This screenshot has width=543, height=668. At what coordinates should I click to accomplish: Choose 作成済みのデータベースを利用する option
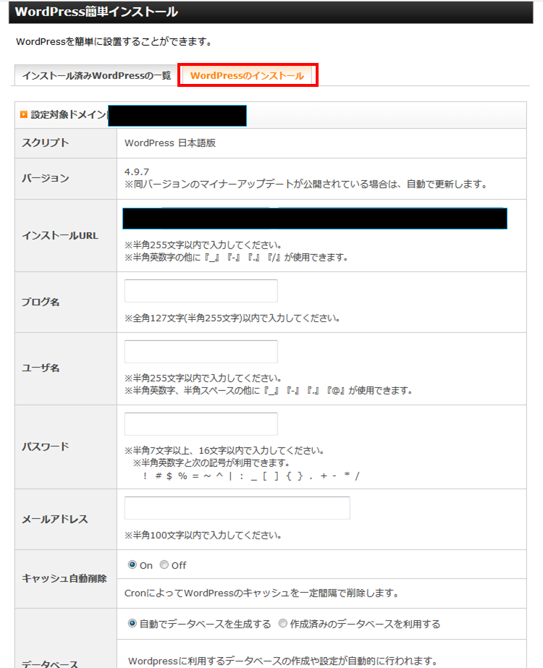pyautogui.click(x=282, y=624)
